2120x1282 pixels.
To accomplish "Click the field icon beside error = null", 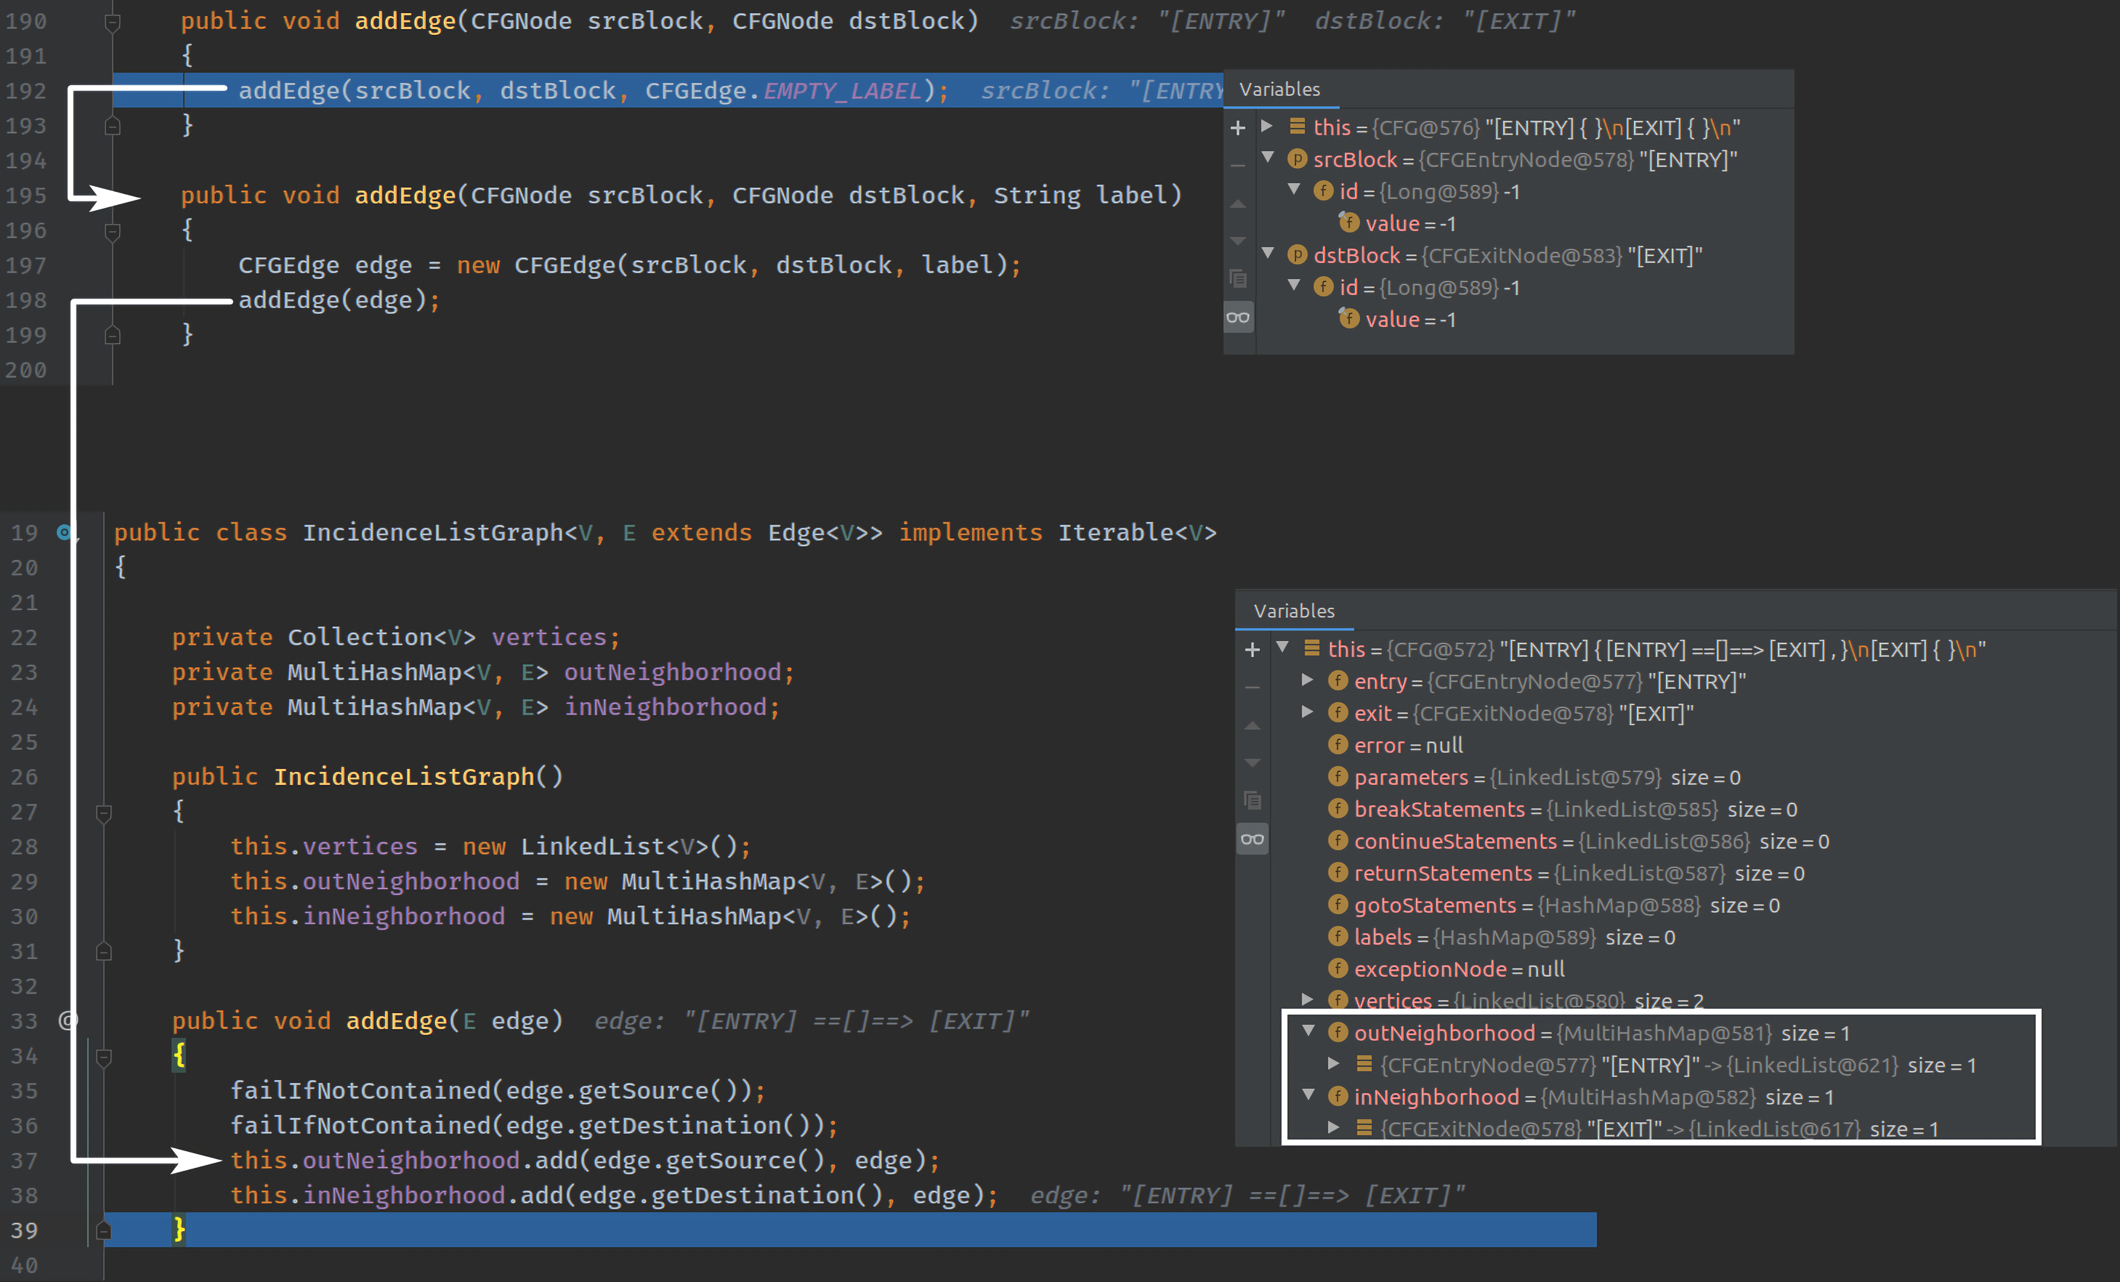I will tap(1338, 744).
